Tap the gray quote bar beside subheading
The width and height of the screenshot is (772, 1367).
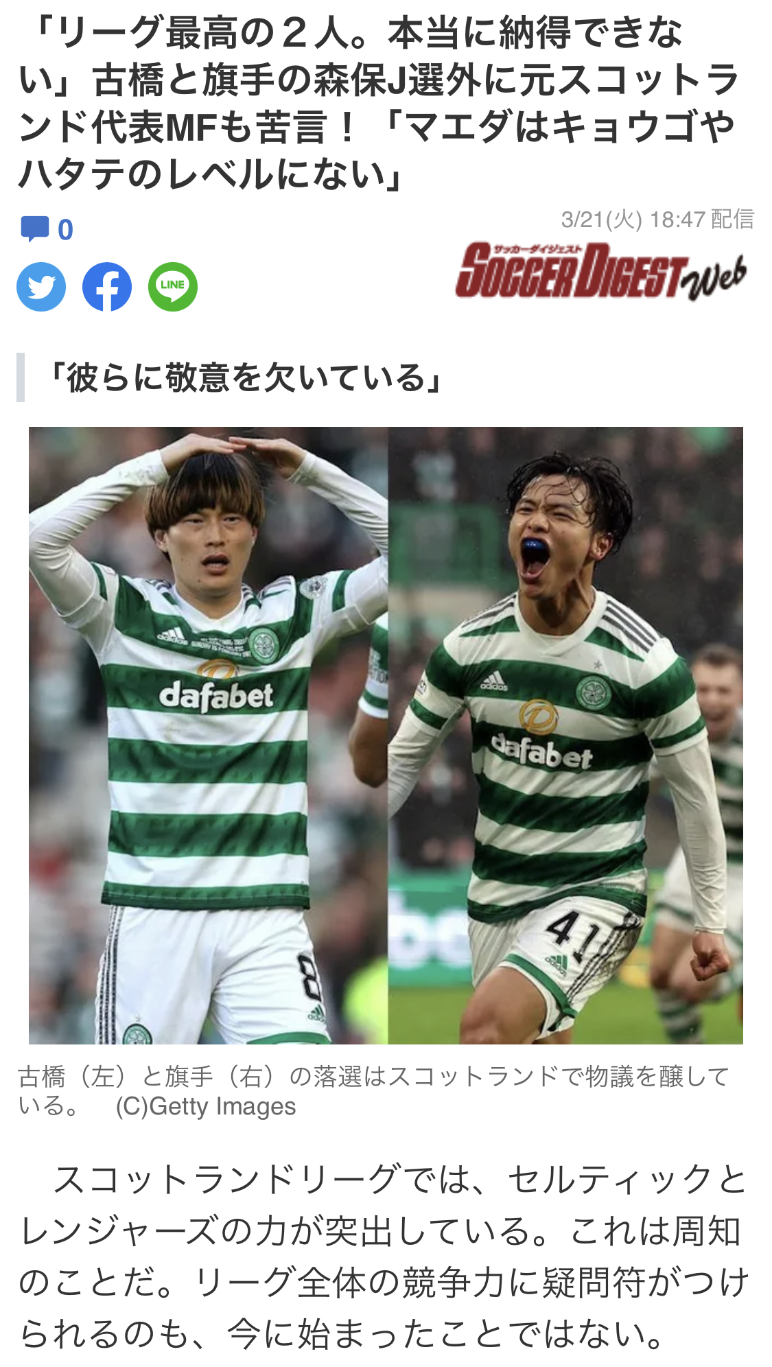click(x=21, y=377)
